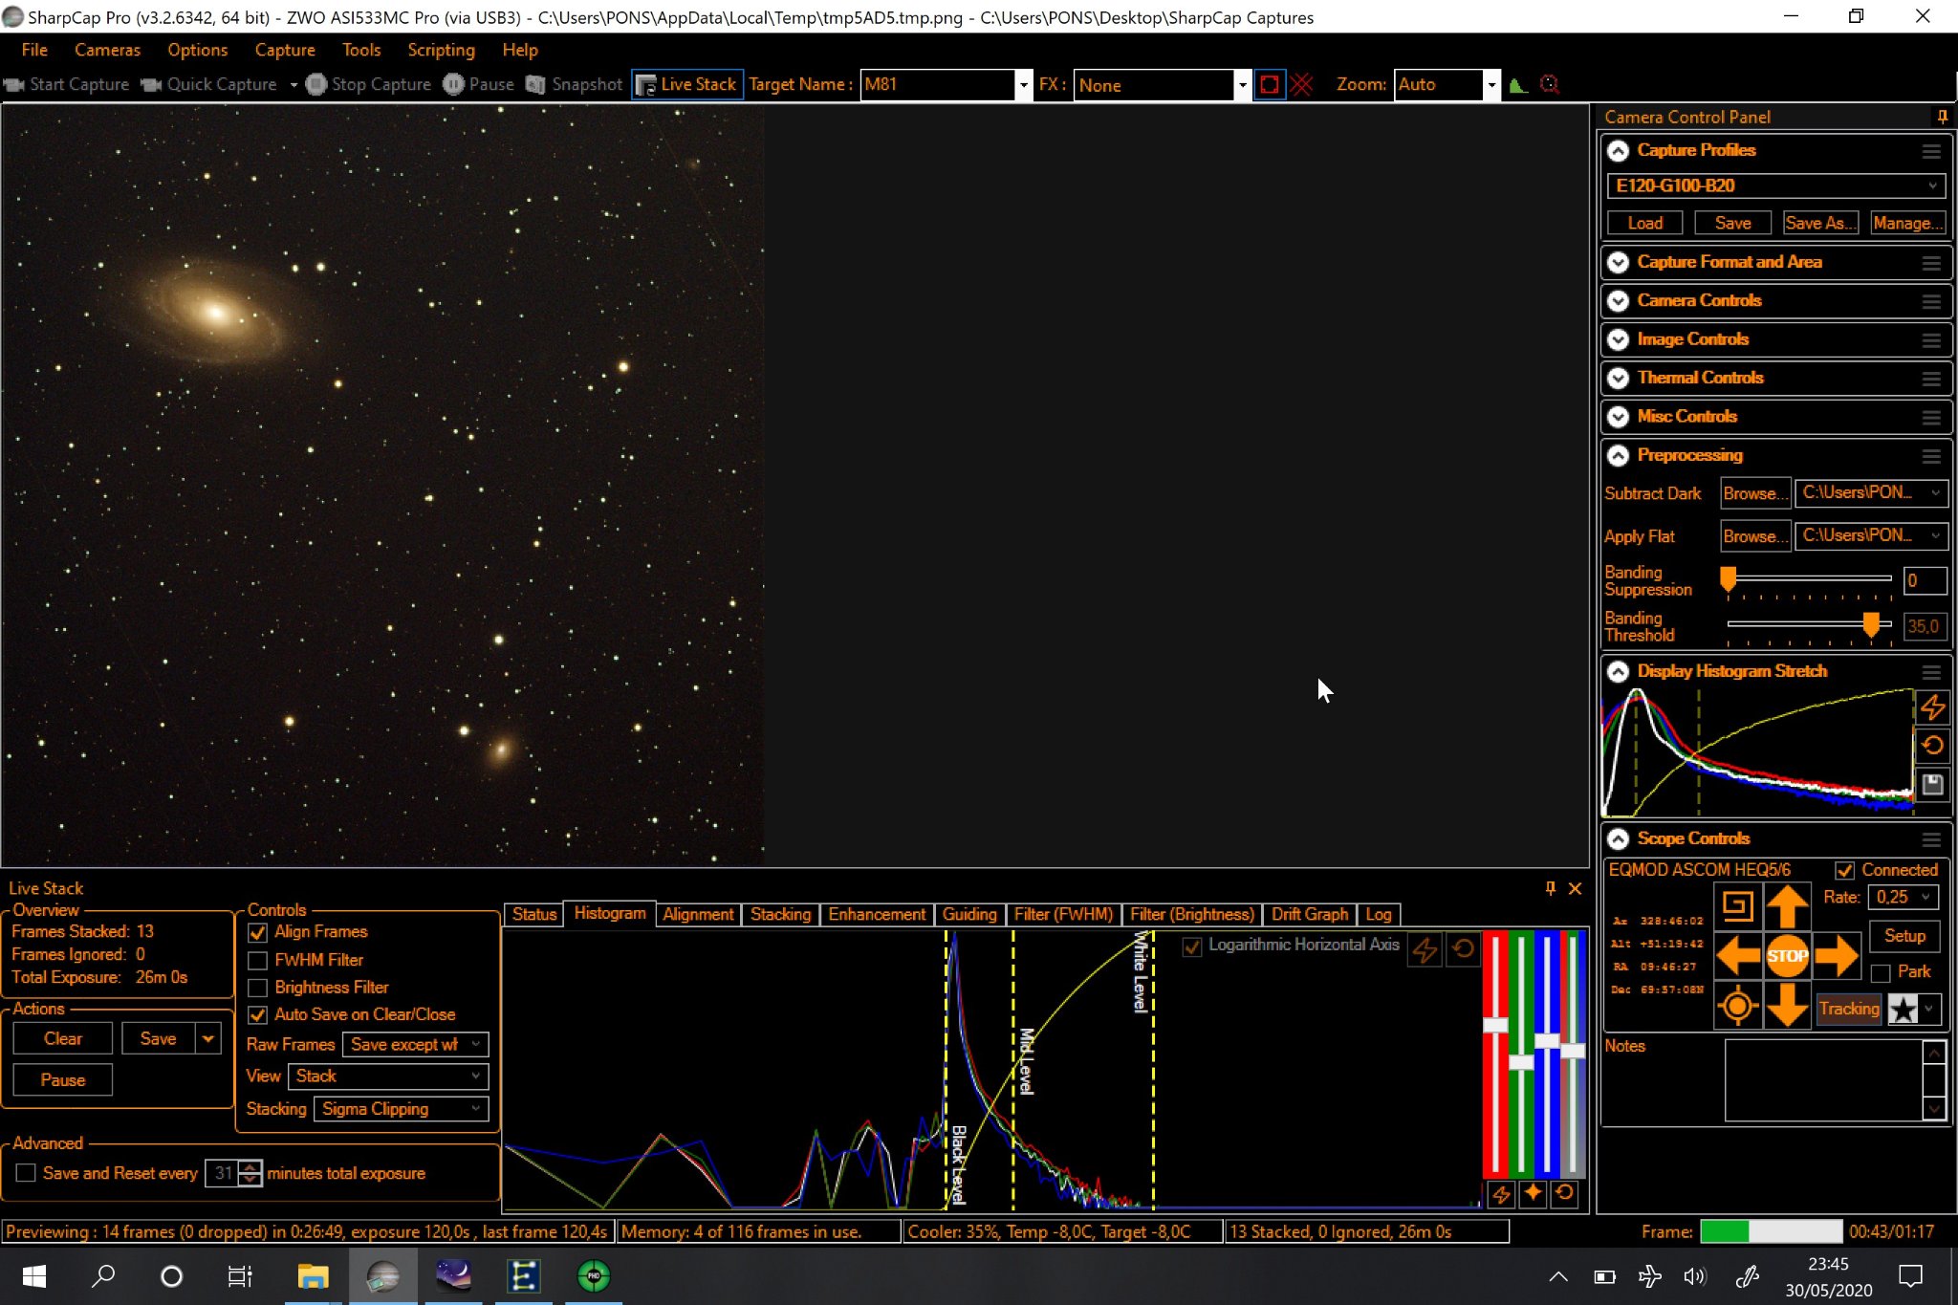Switch to the Alignment tab
The width and height of the screenshot is (1958, 1305).
(x=698, y=915)
